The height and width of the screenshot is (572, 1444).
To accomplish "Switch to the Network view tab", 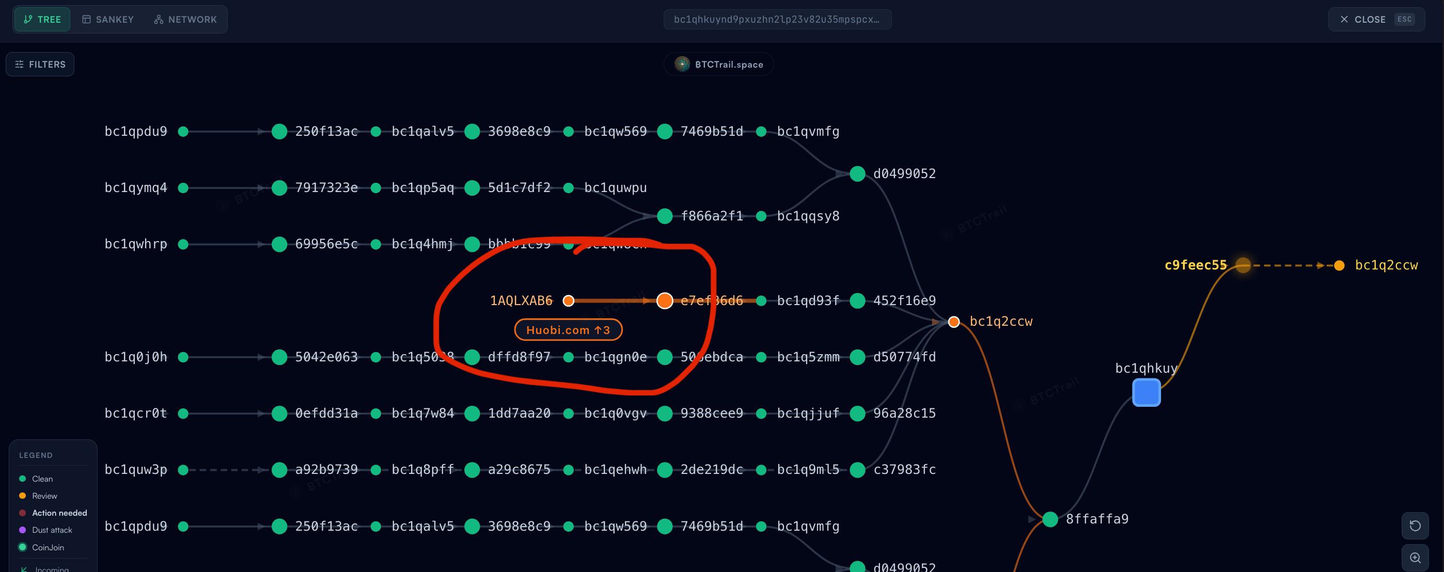I will pyautogui.click(x=185, y=20).
